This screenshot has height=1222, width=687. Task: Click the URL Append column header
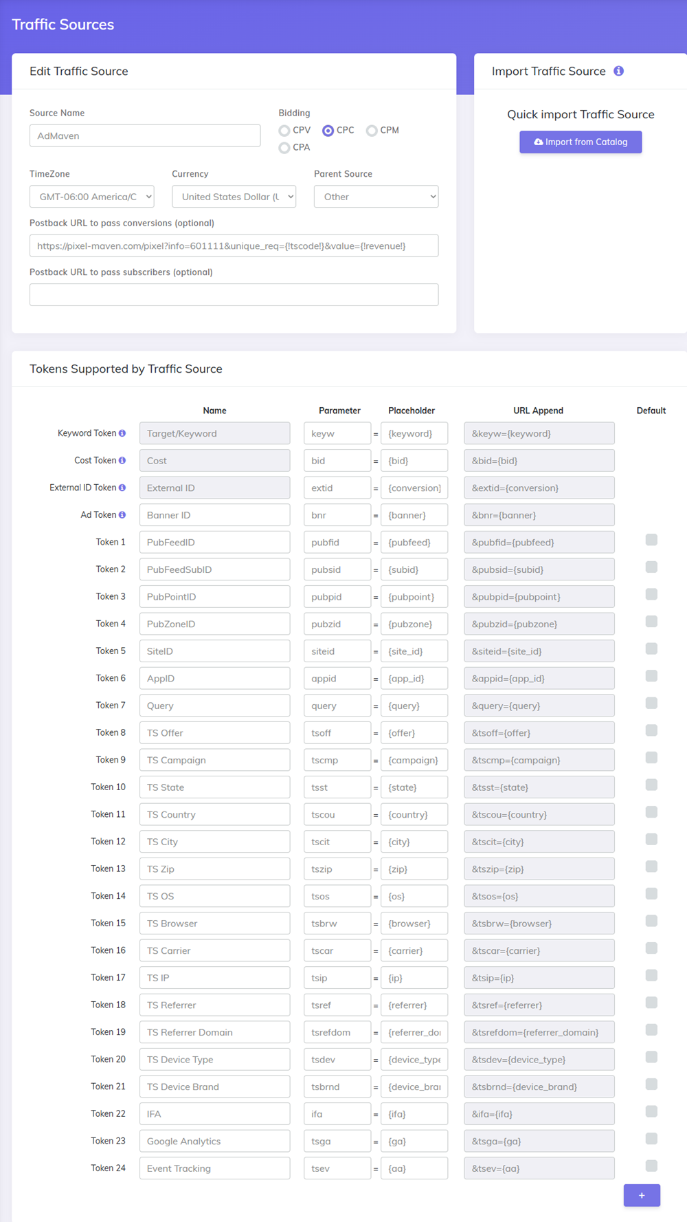[x=538, y=411]
